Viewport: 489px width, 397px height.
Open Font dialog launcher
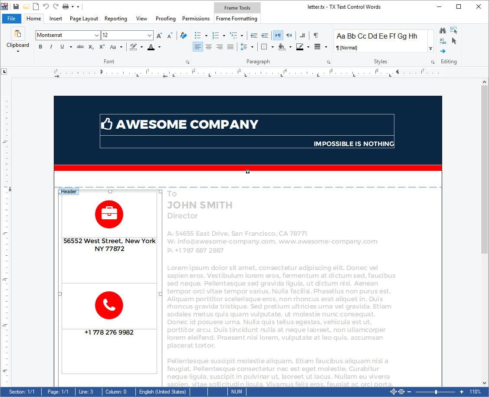pos(187,62)
